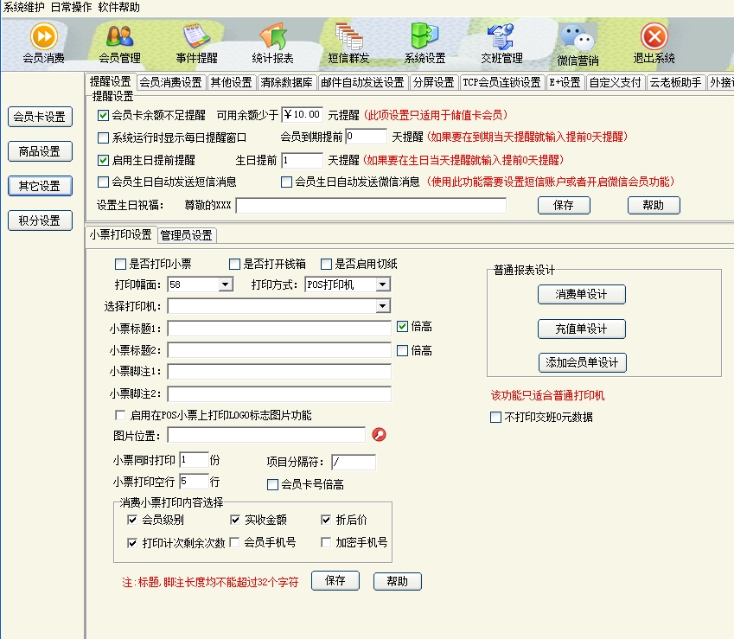The image size is (734, 639).
Task: Click the 消费单设计 button
Action: [581, 295]
